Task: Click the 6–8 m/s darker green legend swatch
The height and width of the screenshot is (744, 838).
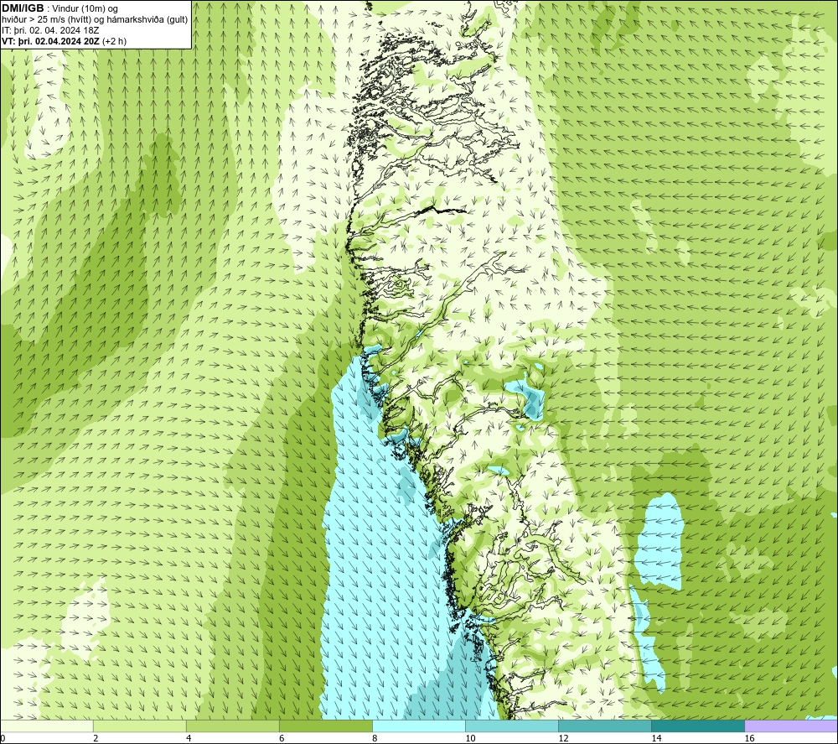Action: tap(325, 726)
